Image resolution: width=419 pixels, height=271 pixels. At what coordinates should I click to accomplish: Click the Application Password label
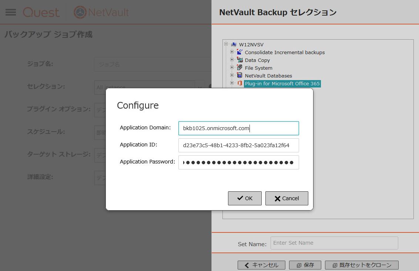tap(147, 162)
